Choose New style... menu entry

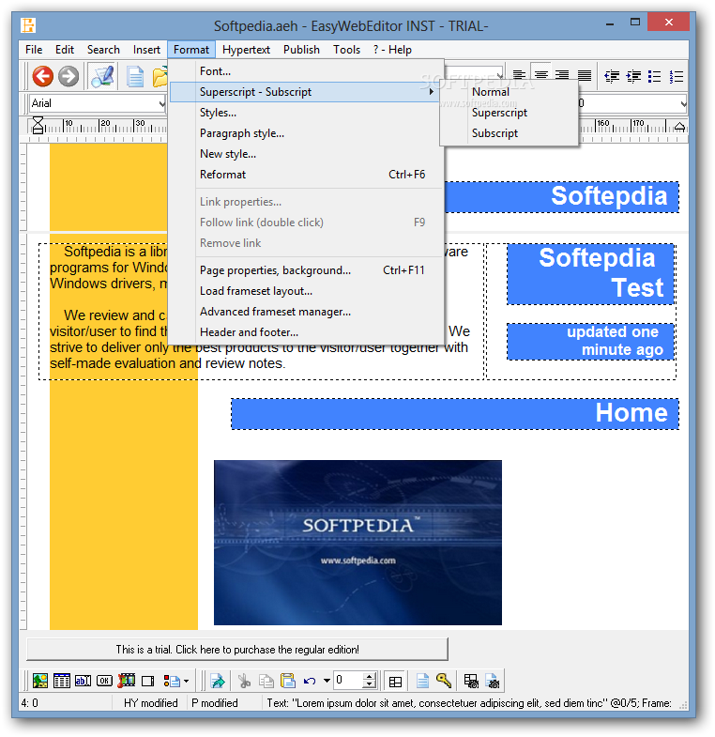[x=306, y=154]
